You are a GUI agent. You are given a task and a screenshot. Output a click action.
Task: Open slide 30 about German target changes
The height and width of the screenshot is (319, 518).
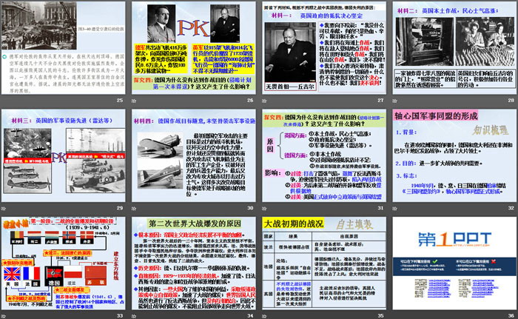coord(194,155)
